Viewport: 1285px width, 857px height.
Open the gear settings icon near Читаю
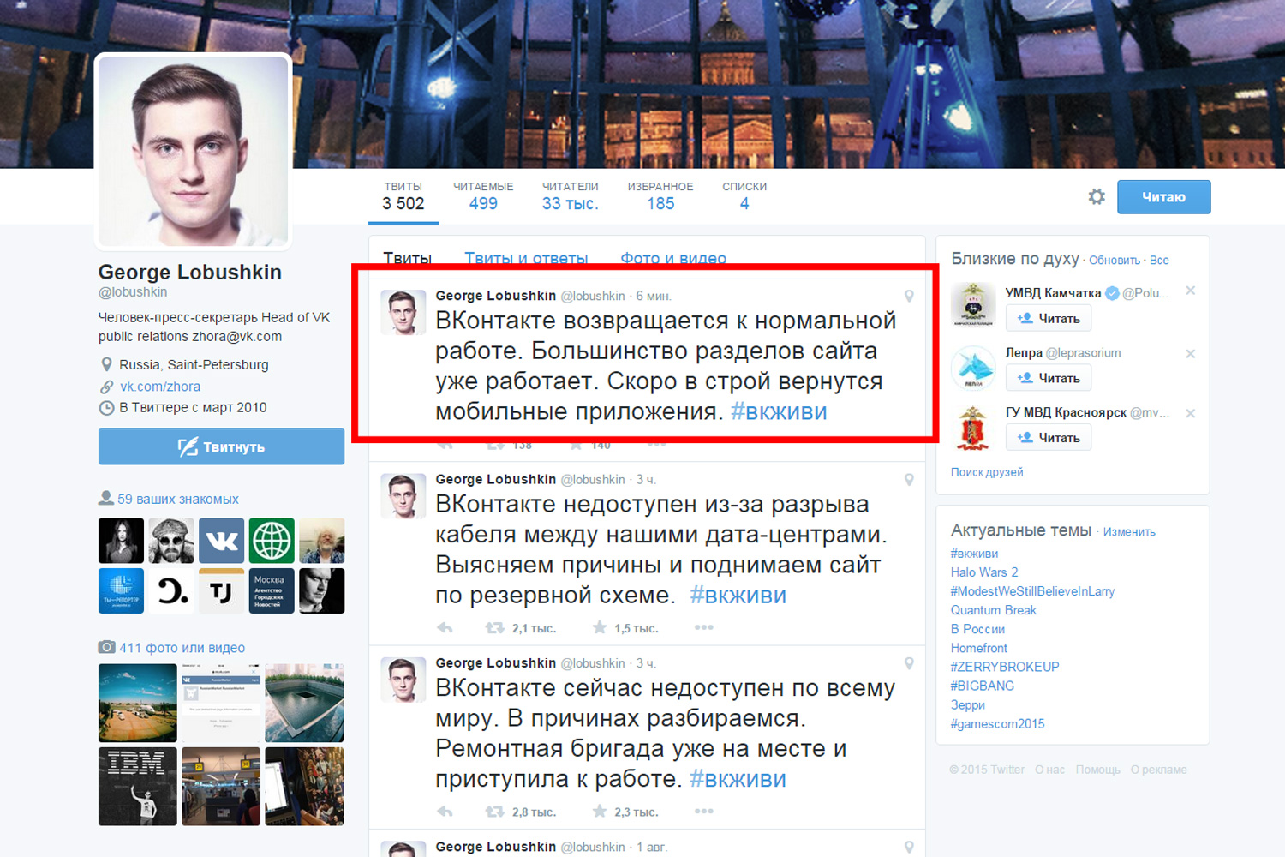tap(1097, 196)
